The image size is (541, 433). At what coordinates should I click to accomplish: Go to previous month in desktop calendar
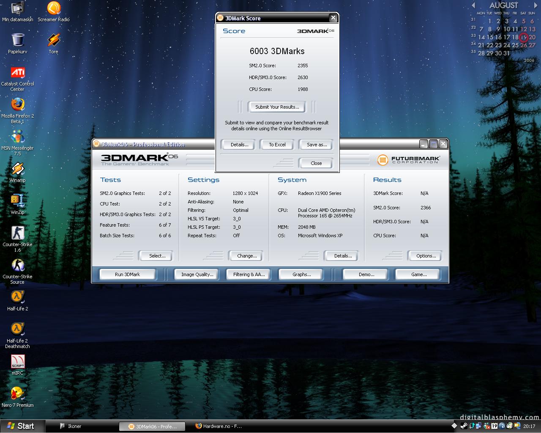click(473, 5)
